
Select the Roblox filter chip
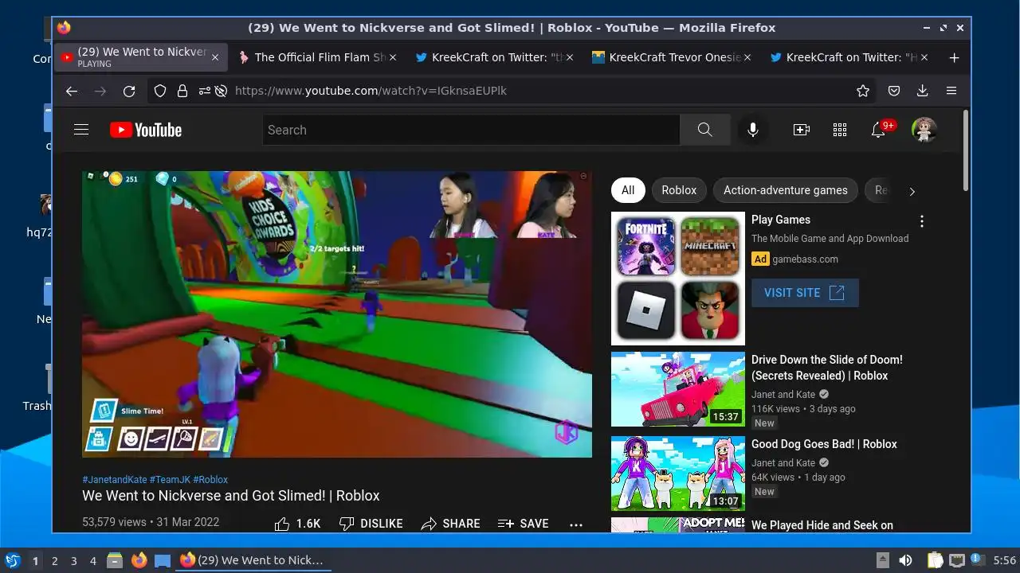click(x=679, y=190)
